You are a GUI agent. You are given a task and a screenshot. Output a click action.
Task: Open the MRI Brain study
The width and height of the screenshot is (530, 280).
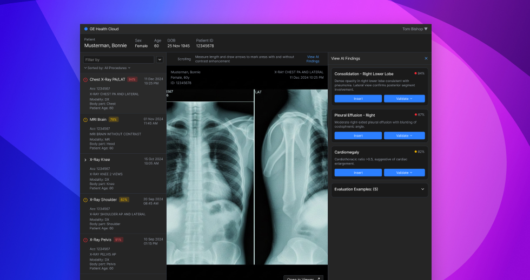98,119
